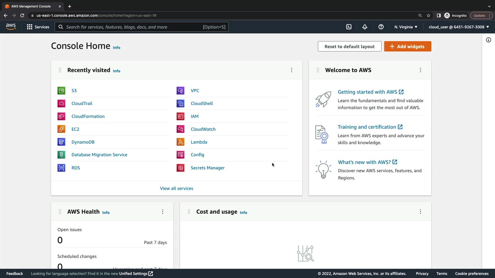Image resolution: width=495 pixels, height=278 pixels.
Task: Focus the AWS services search field
Action: point(142,27)
